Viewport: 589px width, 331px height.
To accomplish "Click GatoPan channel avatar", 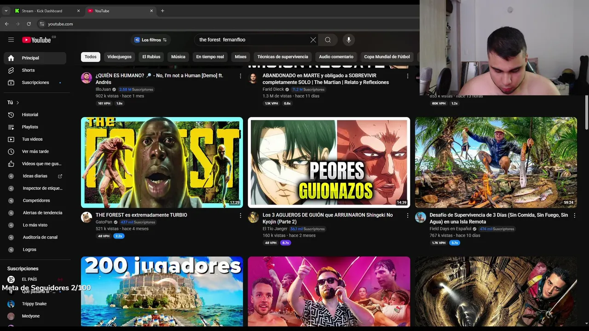I will pyautogui.click(x=87, y=217).
